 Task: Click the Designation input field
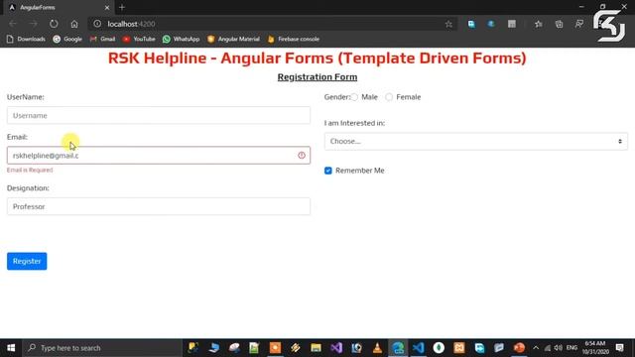click(159, 206)
